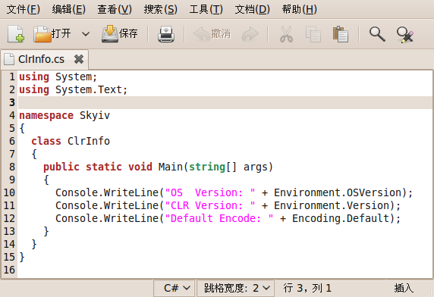This screenshot has height=297, width=434.
Task: Create a new document with the toolbar icon
Action: [x=15, y=34]
